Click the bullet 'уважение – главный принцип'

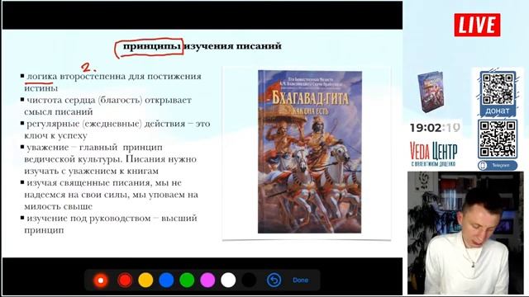click(x=94, y=148)
